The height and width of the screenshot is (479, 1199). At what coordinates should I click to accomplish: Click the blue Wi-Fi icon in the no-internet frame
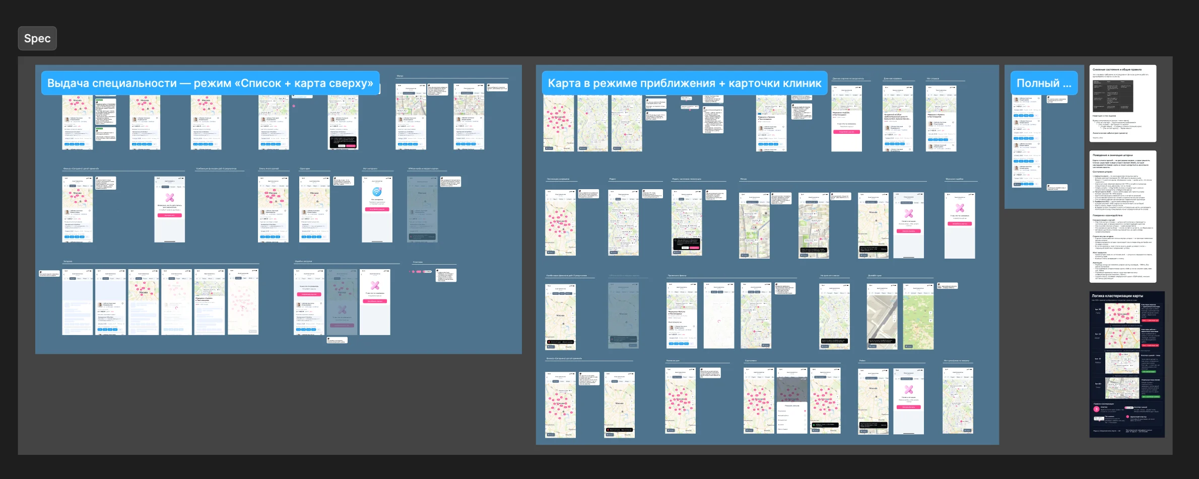click(x=377, y=192)
